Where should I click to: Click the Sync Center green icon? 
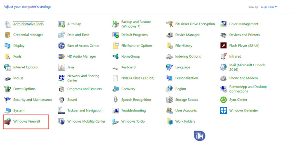click(x=224, y=100)
